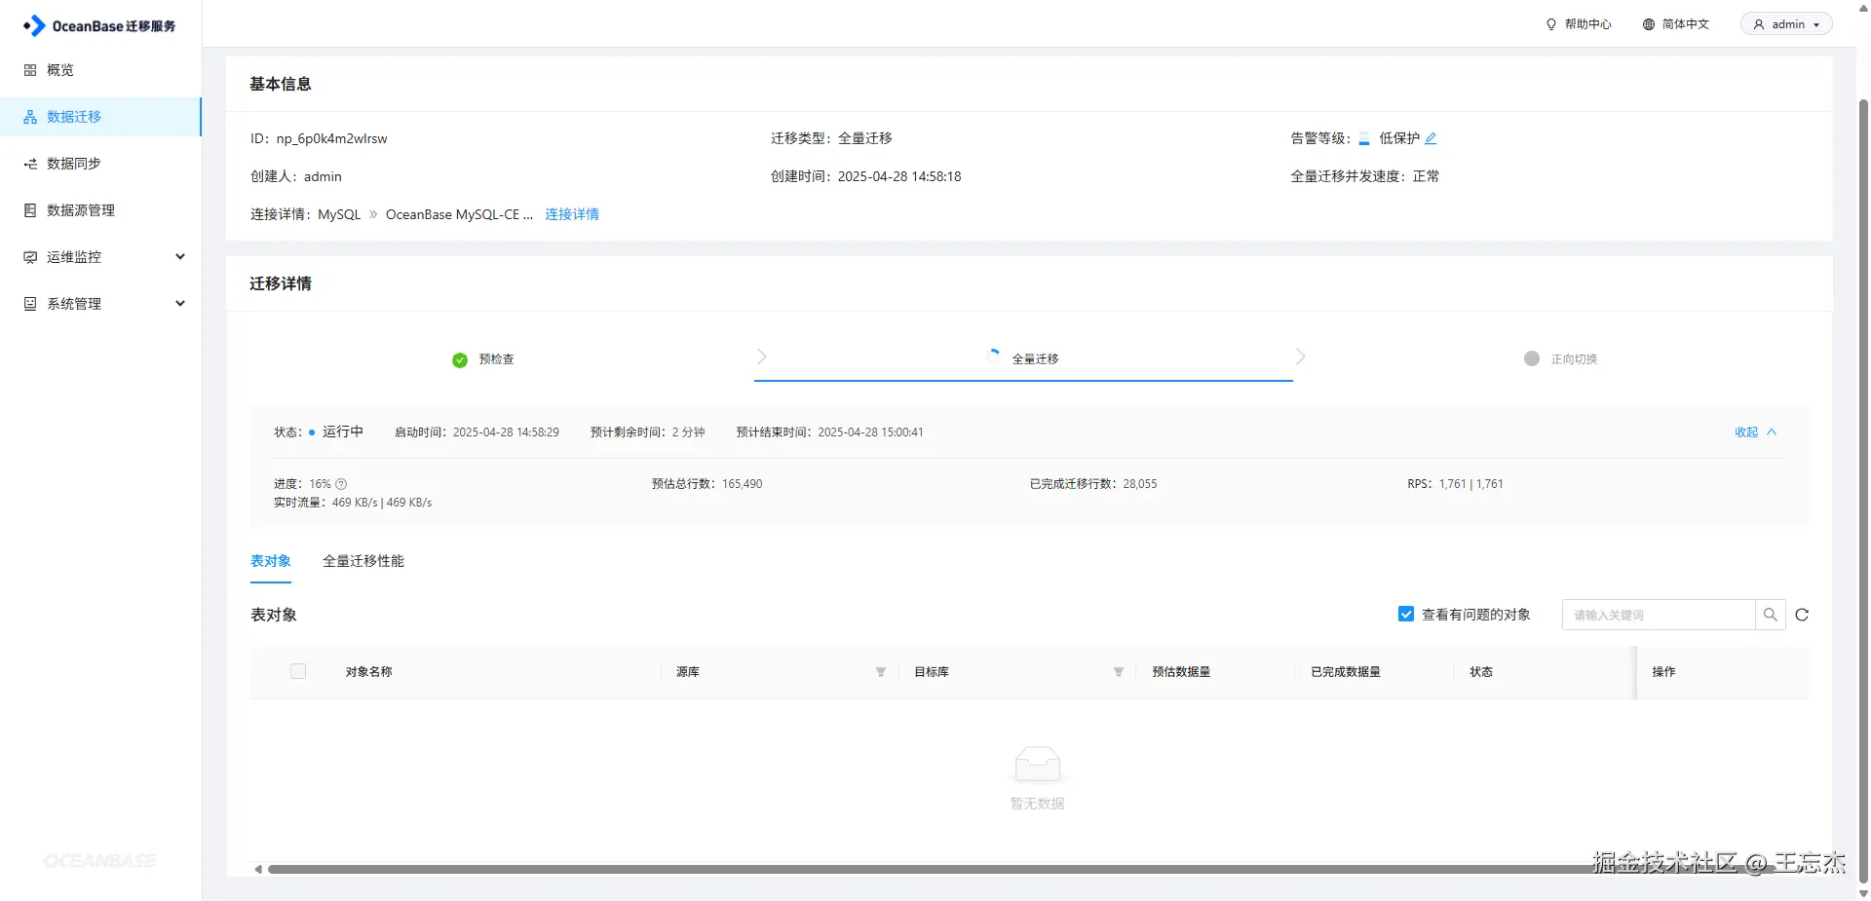Click the 系统管理 sidebar icon

point(30,304)
